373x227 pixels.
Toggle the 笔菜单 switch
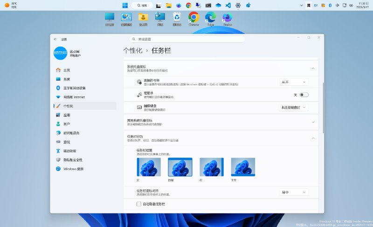(304, 95)
